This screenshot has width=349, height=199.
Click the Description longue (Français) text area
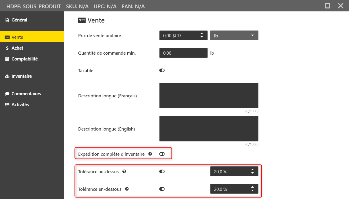209,96
